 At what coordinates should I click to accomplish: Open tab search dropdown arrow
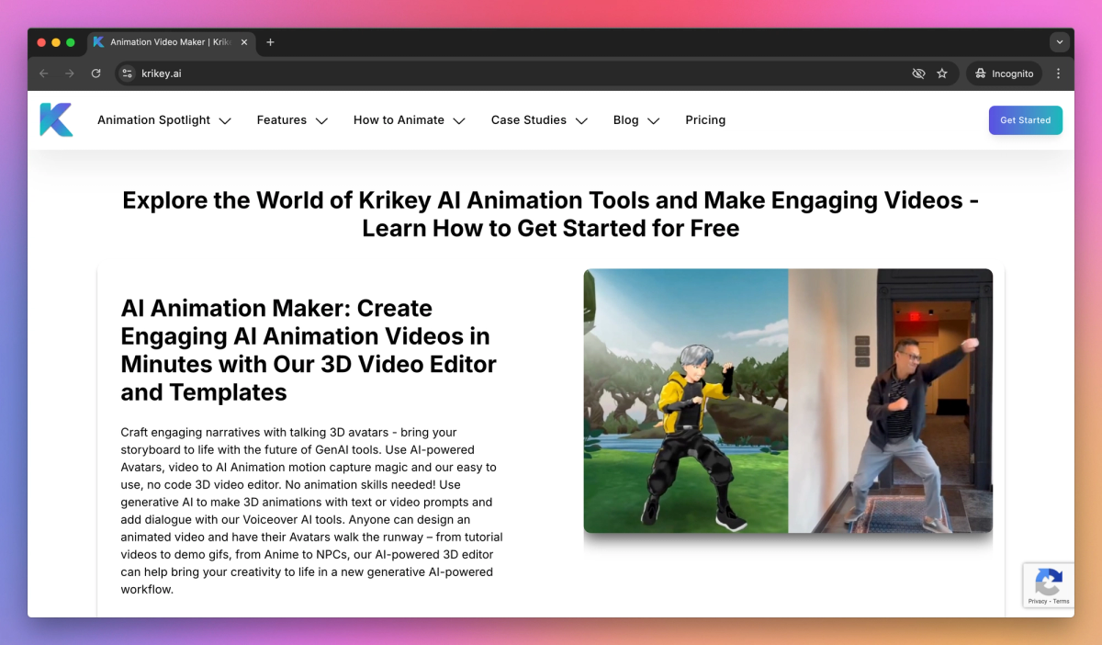pyautogui.click(x=1060, y=42)
